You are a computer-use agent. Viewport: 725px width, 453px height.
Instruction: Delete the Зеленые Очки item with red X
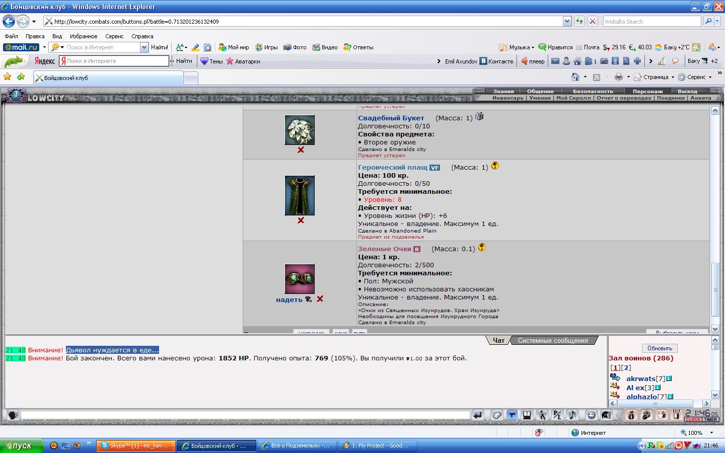tap(320, 299)
